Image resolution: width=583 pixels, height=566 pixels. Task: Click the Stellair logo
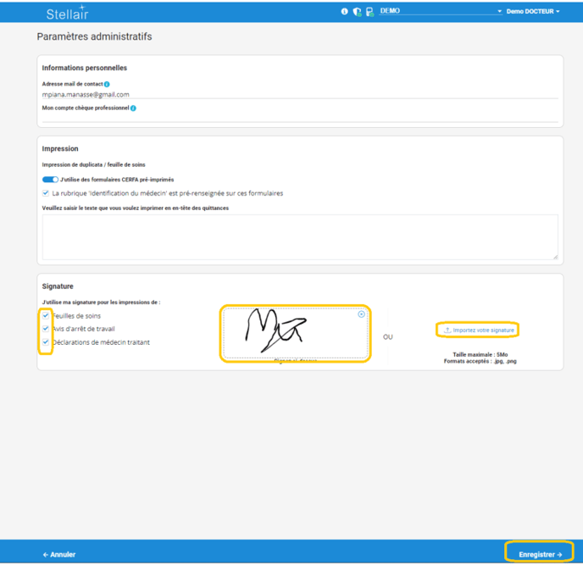pyautogui.click(x=67, y=13)
